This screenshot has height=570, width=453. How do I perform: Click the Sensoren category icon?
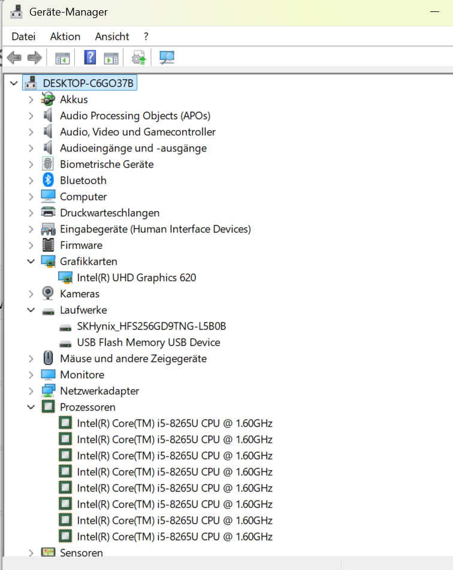pos(48,553)
